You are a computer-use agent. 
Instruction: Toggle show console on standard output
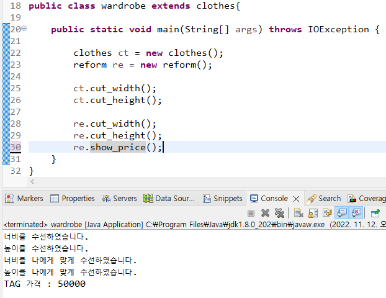[x=342, y=213]
